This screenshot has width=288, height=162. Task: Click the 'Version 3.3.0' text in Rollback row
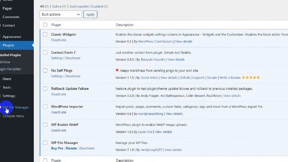tap(125, 96)
